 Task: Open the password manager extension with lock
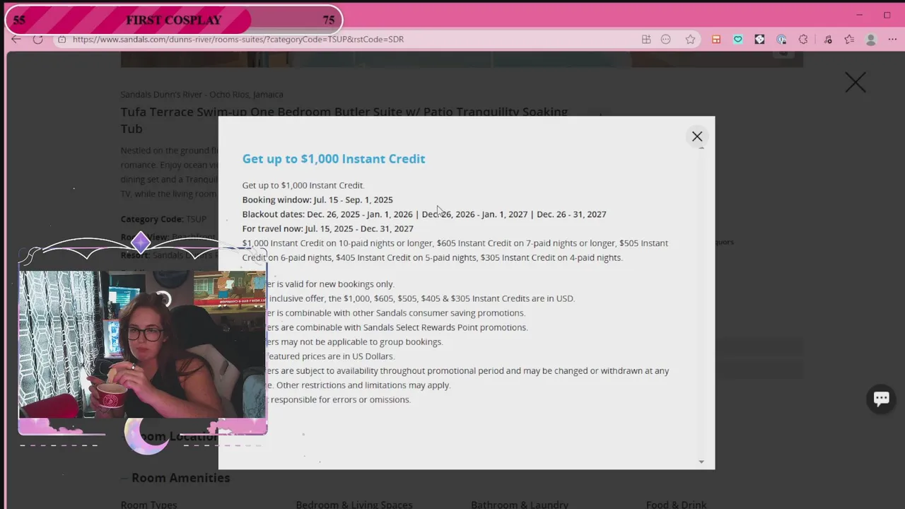tap(781, 40)
